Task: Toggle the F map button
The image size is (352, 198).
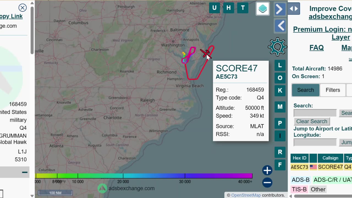Action: 280,165
